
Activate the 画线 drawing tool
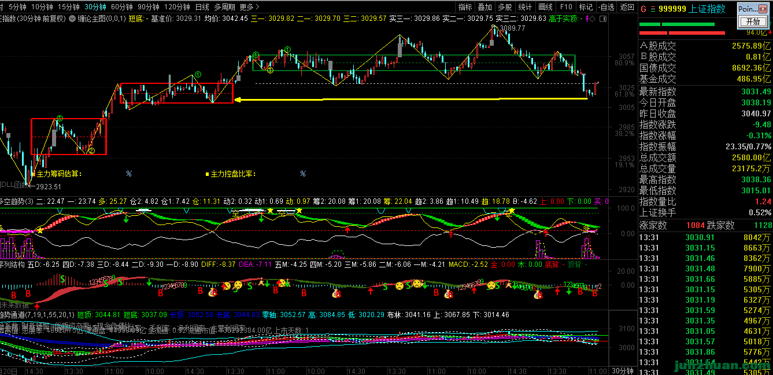(x=545, y=7)
